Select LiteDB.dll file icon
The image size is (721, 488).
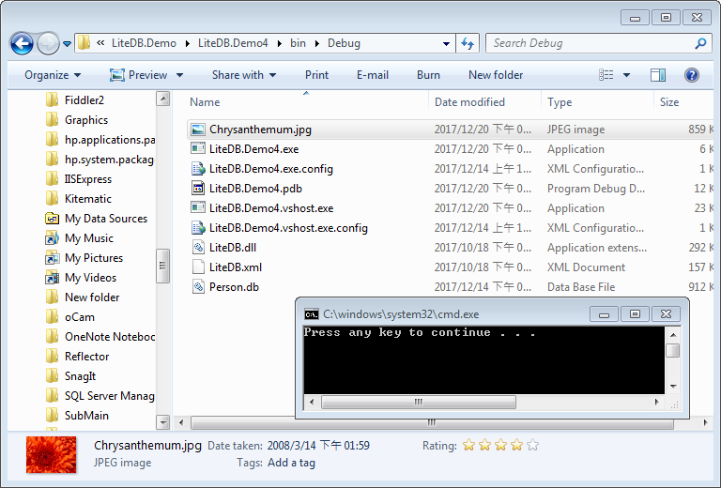pos(198,247)
